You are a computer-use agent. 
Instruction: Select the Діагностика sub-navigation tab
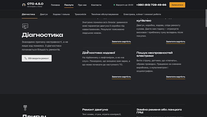(x=28, y=14)
